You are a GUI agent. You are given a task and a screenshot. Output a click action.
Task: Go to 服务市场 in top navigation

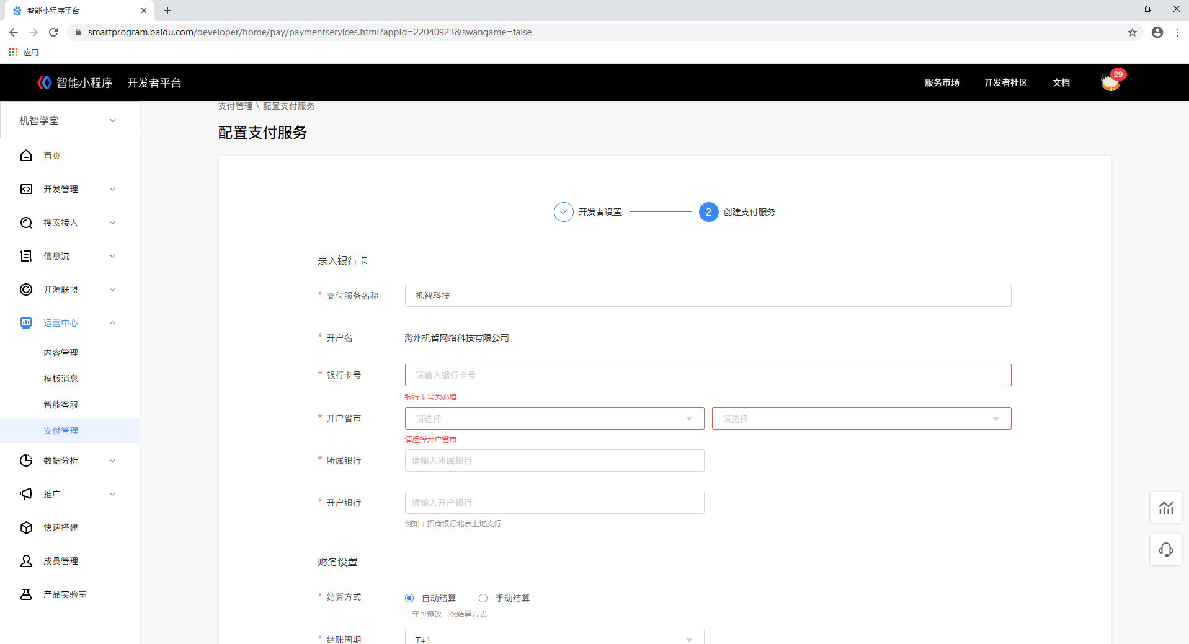(x=942, y=82)
